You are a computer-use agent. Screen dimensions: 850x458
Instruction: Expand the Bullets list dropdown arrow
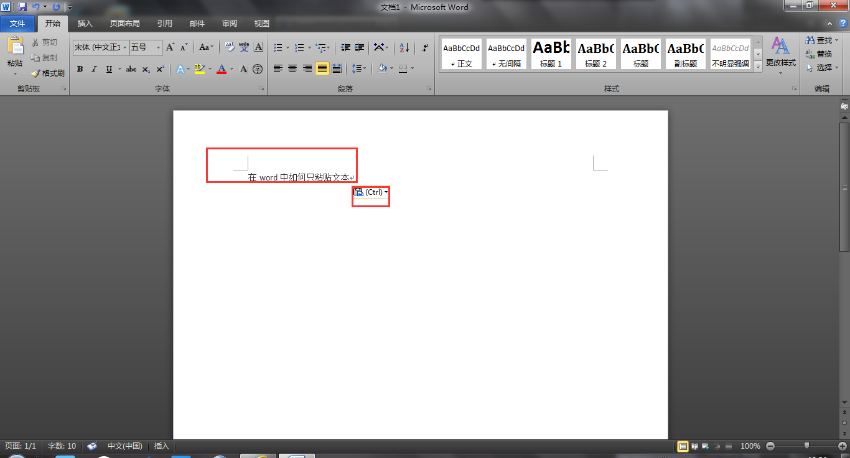point(287,47)
